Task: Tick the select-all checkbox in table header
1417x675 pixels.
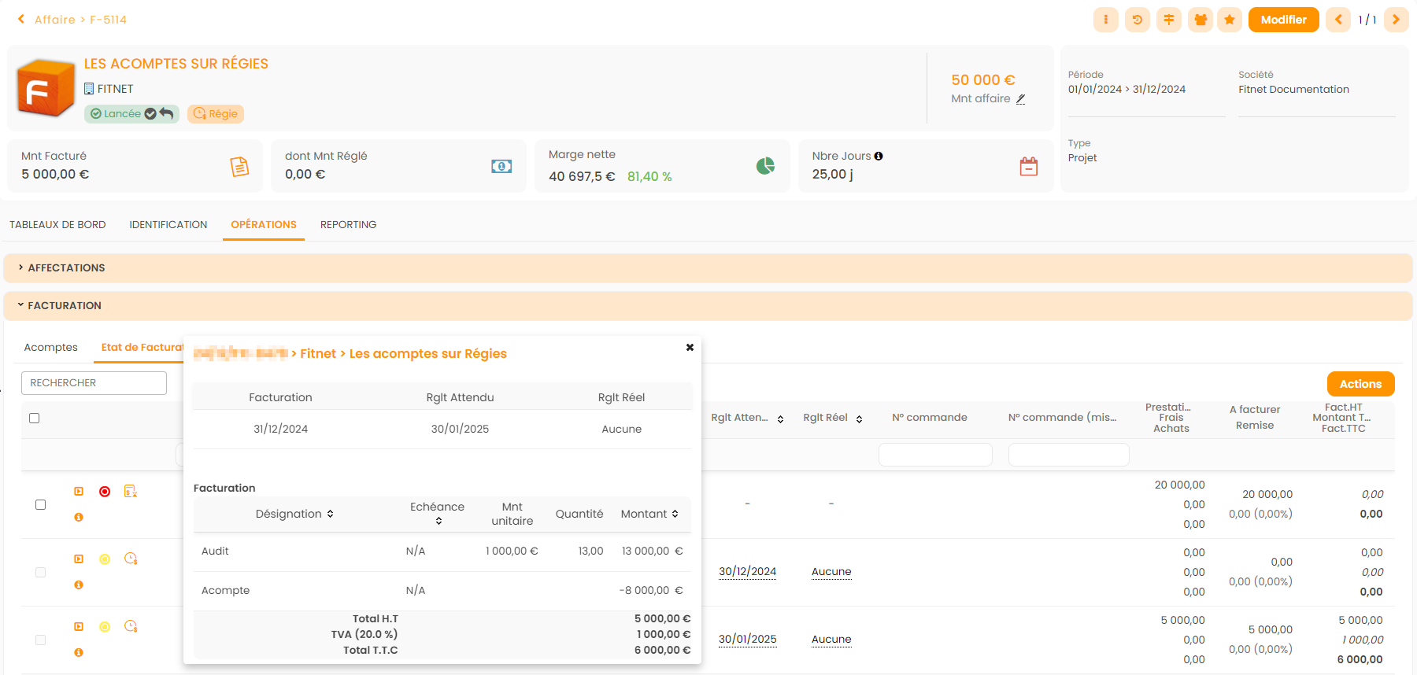Action: click(x=35, y=419)
